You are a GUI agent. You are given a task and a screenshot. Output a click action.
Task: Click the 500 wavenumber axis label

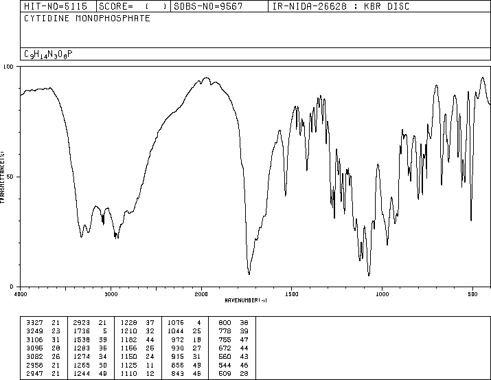[472, 294]
